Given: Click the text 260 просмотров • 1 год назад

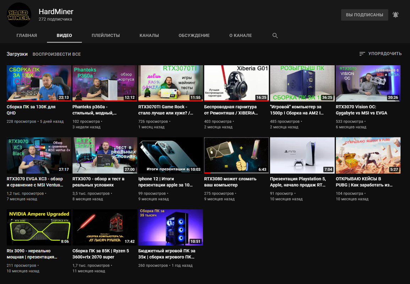Looking at the screenshot, I should pos(165,266).
